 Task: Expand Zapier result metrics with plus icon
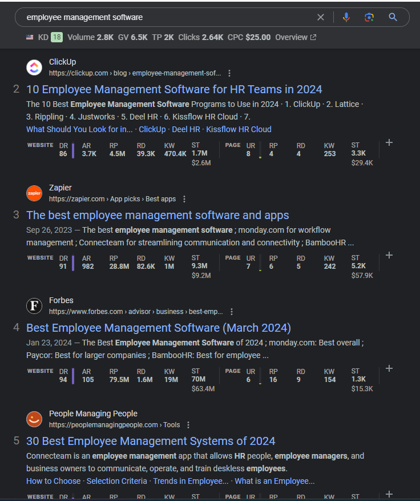(x=389, y=255)
